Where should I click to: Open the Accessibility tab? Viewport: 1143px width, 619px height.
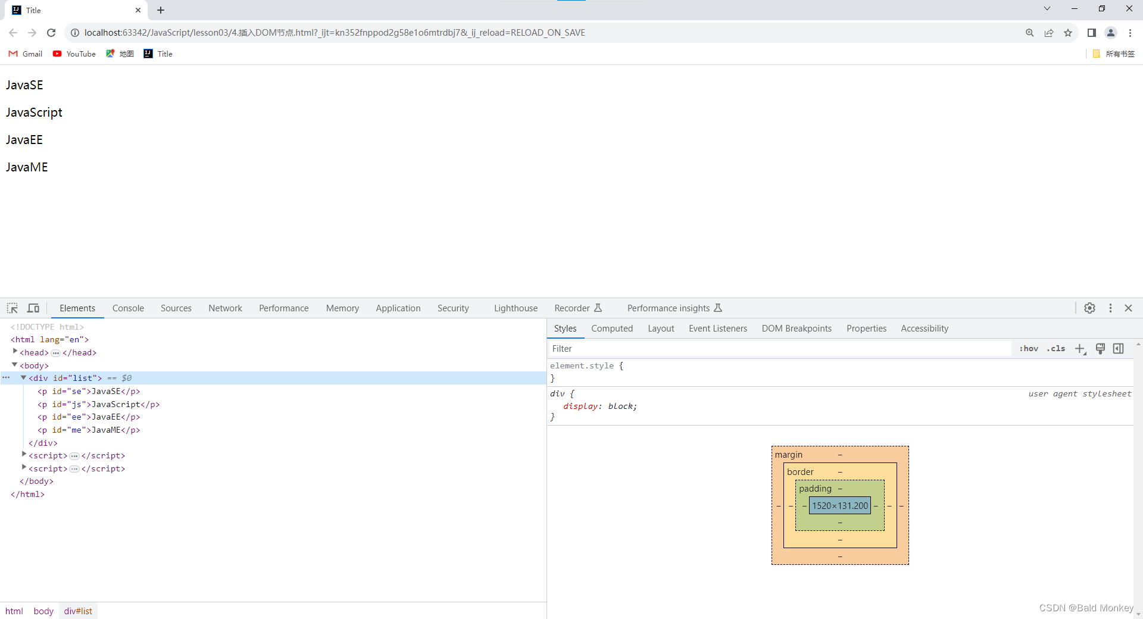pyautogui.click(x=925, y=329)
